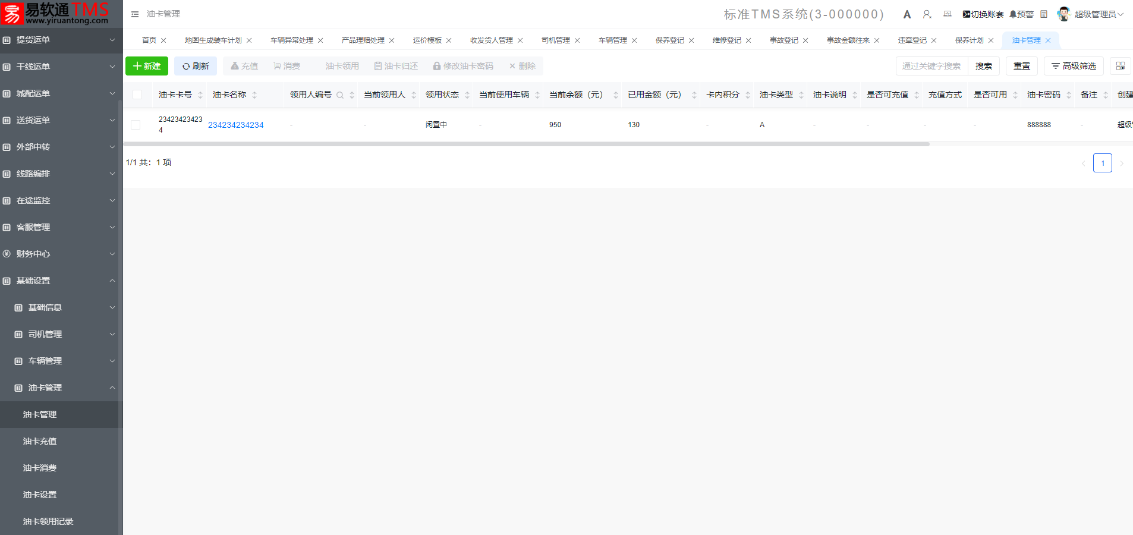Sort by 油卡名称 column arrows
Viewport: 1133px width, 535px height.
(x=254, y=95)
